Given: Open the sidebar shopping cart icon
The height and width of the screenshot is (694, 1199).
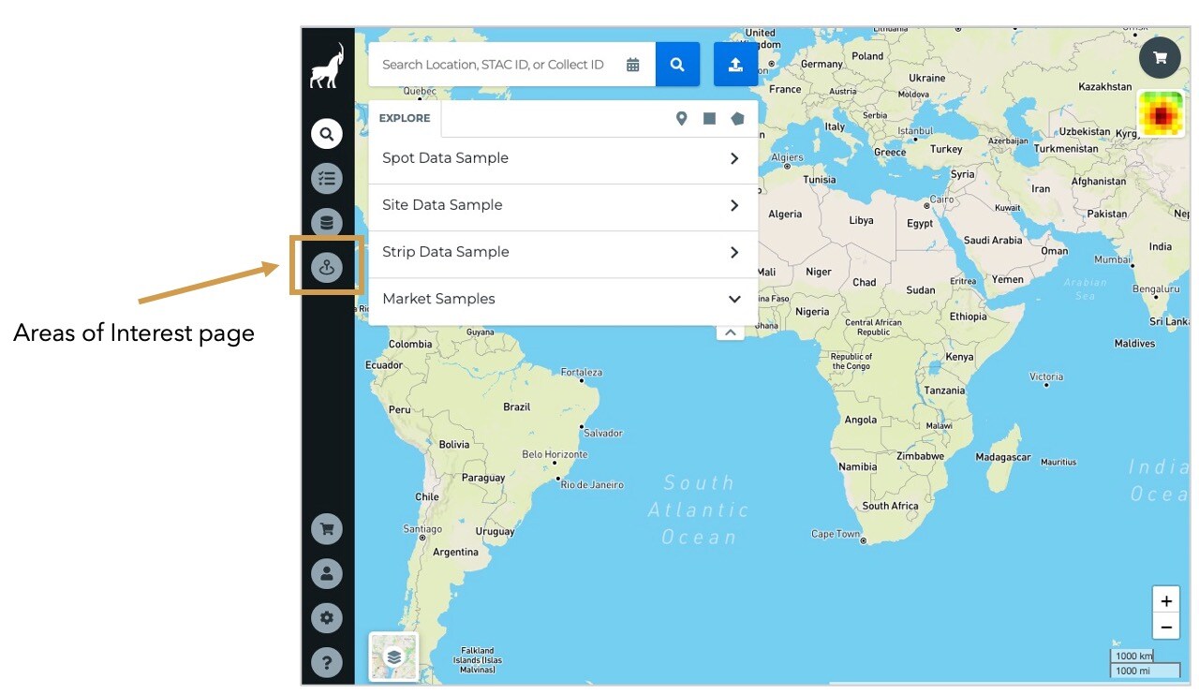Looking at the screenshot, I should [x=327, y=529].
